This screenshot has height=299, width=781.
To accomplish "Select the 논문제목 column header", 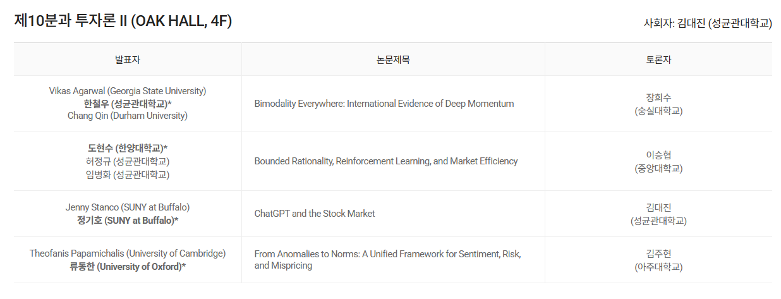I will [x=393, y=59].
